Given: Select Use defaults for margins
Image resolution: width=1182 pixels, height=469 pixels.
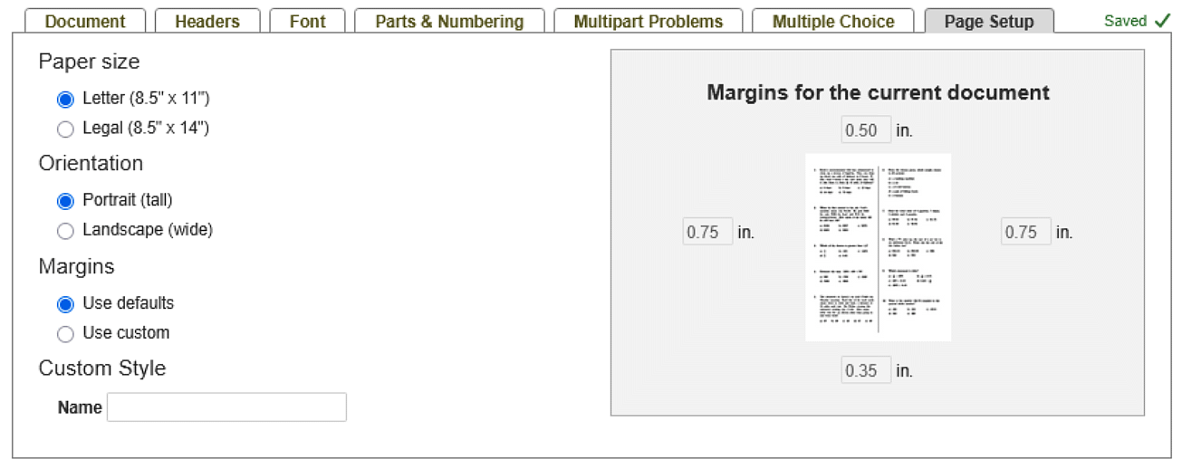Looking at the screenshot, I should point(65,304).
